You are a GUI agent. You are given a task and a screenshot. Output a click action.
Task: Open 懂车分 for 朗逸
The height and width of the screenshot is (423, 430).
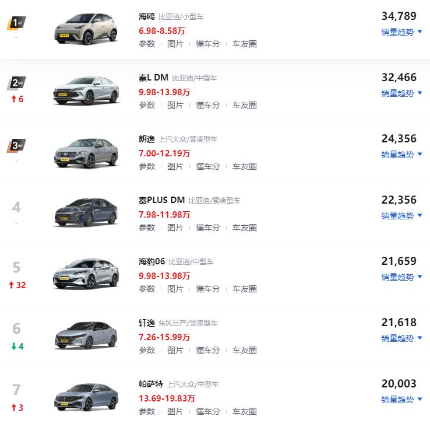[x=207, y=166]
